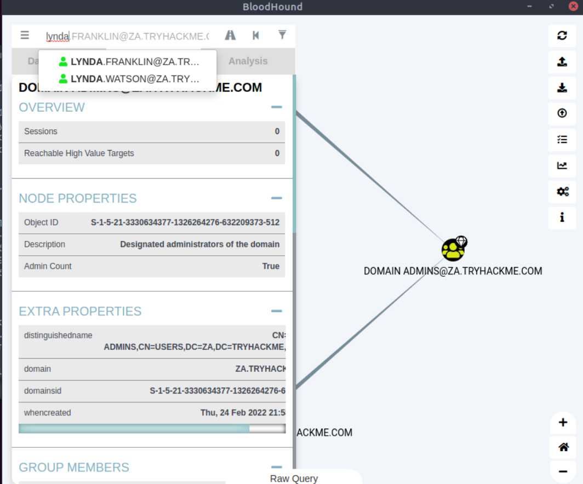Select LYNDA.WATSON suggestion in search dropdown

click(x=128, y=79)
